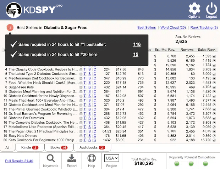Click the revenue value 16,995
Screen dimensions: 220x169
pos(171,87)
